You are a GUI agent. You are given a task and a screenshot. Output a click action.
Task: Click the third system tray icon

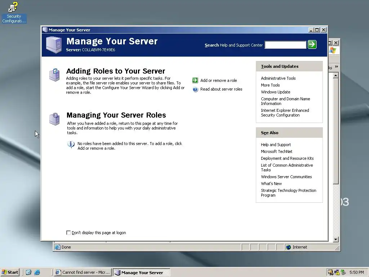[x=343, y=272]
